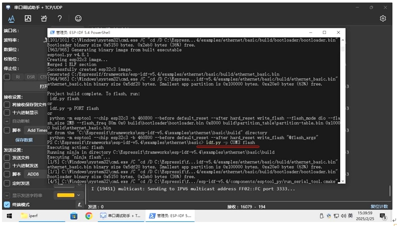Viewport: 397px width, 226px height.
Task: Click 'Project build complete' line in PowerShell
Action: (93, 94)
